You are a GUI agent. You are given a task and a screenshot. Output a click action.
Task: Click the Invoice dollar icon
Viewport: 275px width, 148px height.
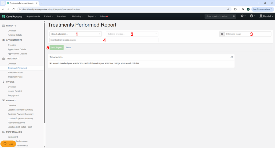pos(3,82)
